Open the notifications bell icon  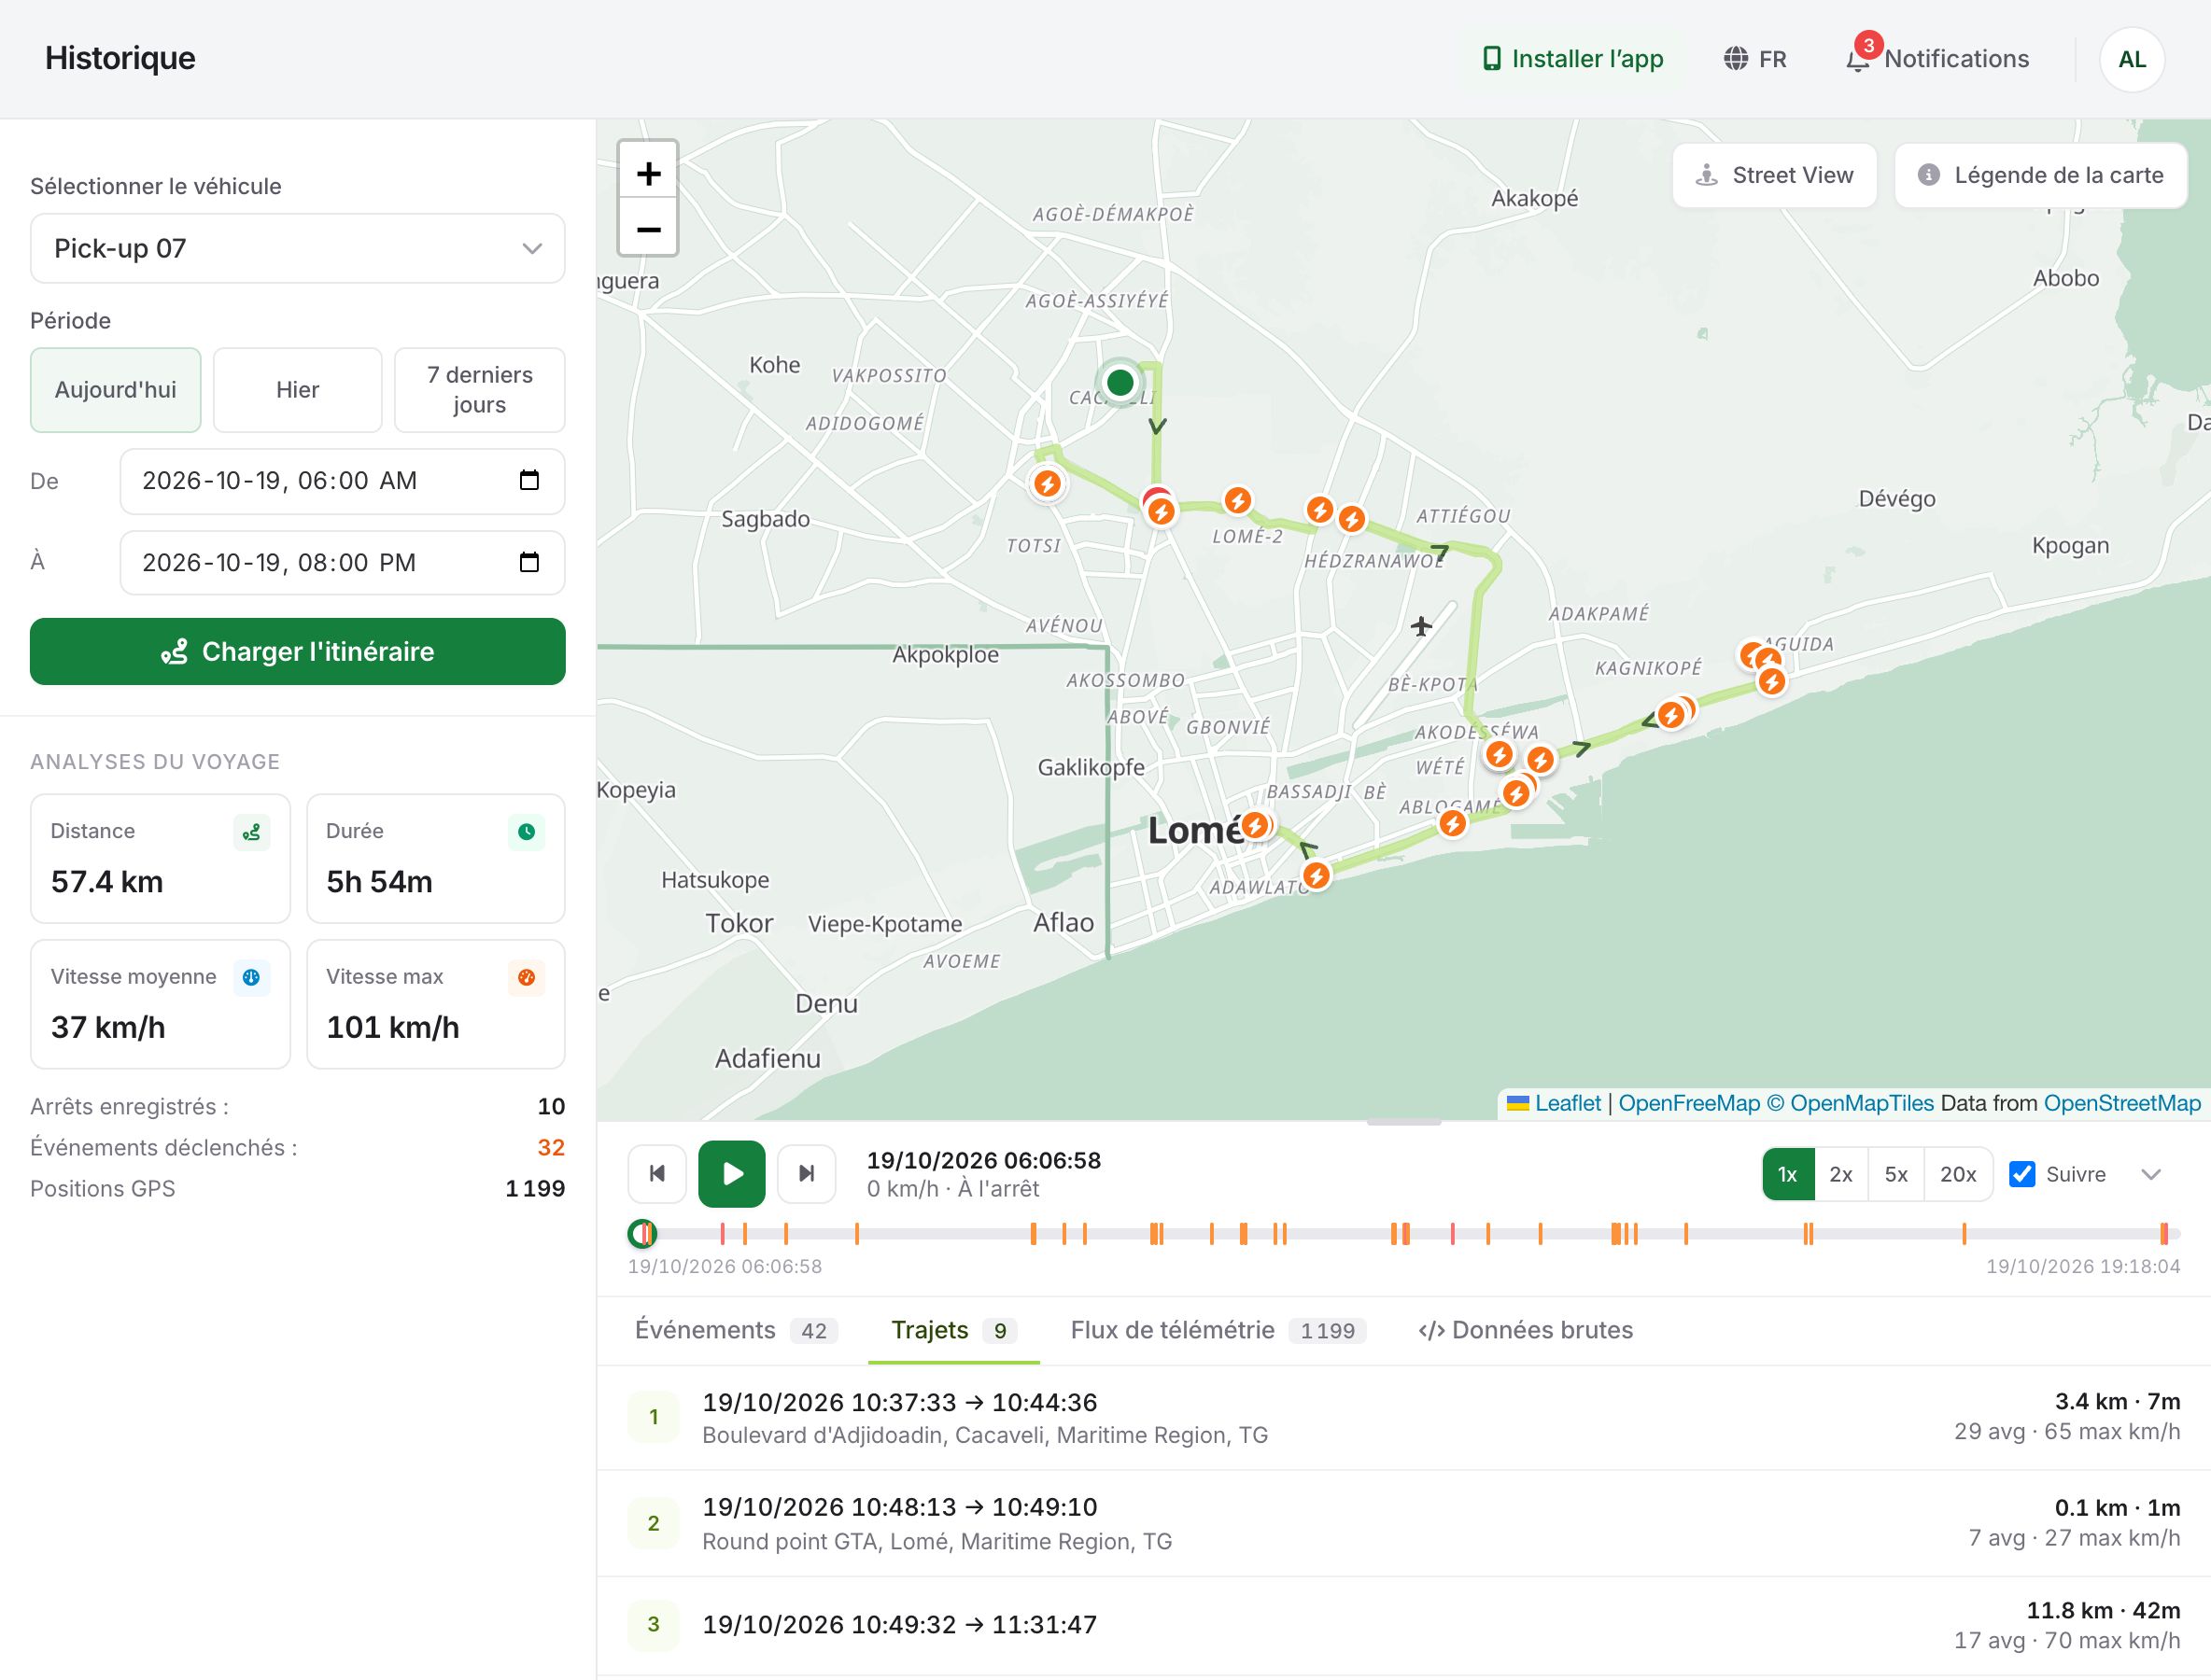point(1858,59)
